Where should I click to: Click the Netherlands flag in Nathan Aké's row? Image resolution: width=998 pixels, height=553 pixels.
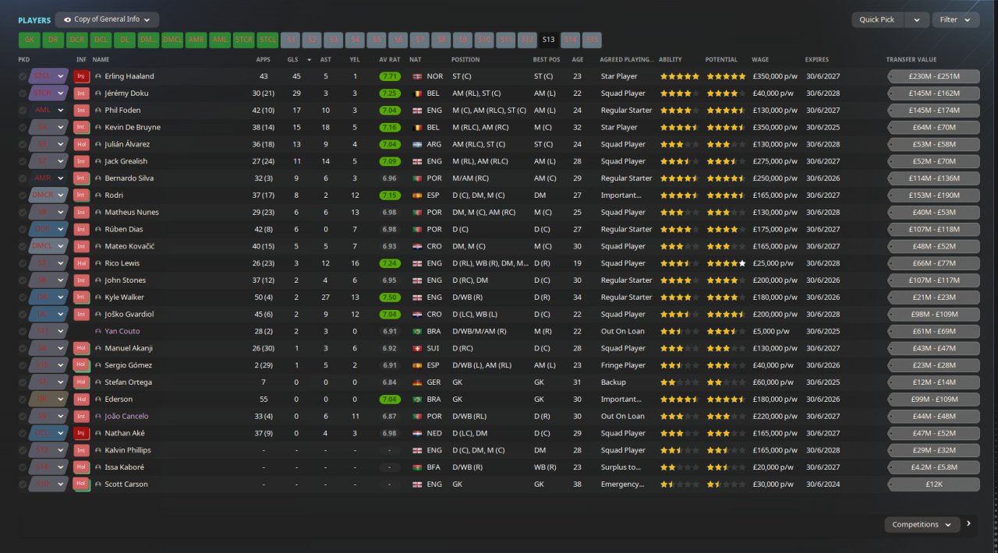416,433
